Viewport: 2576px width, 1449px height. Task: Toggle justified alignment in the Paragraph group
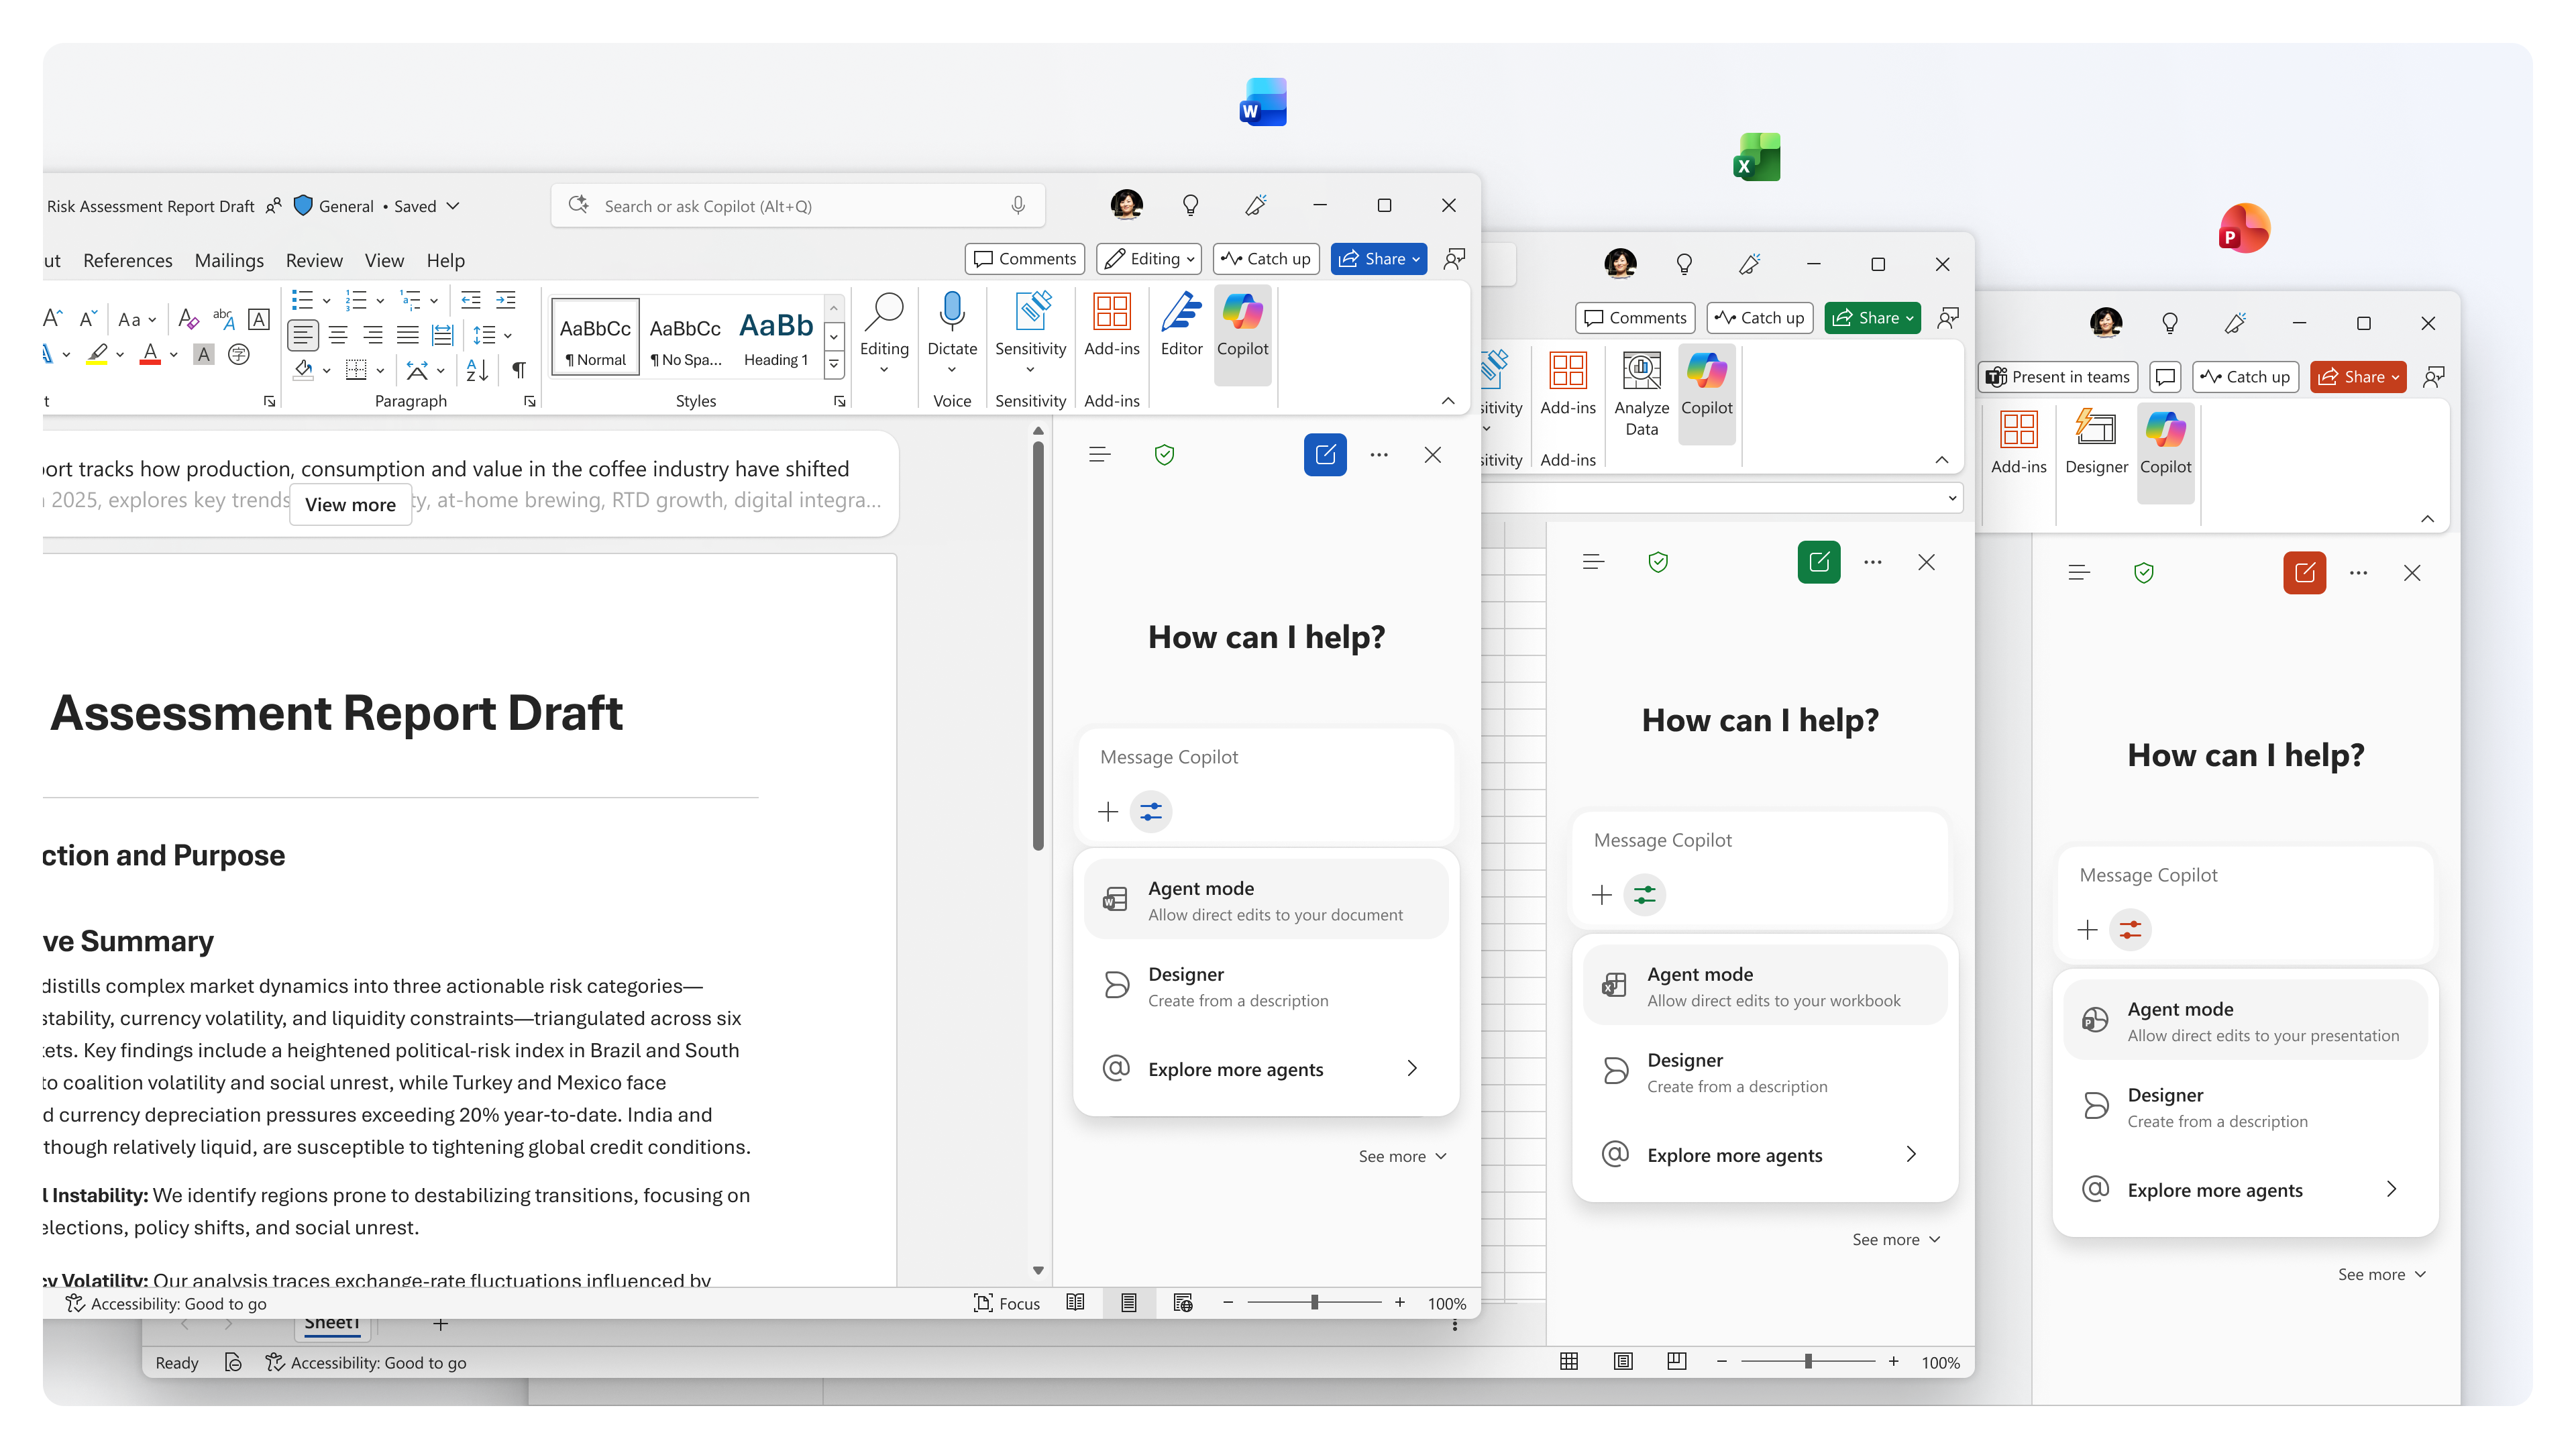click(407, 335)
